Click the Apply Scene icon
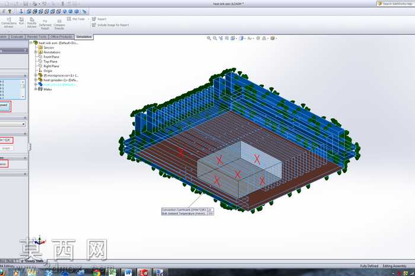The height and width of the screenshot is (276, 415). coord(264,38)
